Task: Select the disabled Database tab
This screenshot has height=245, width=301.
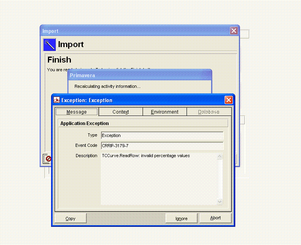Action: tap(209, 112)
